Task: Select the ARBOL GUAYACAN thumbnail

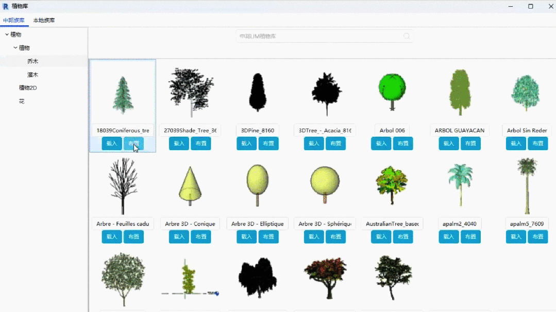Action: pyautogui.click(x=460, y=93)
